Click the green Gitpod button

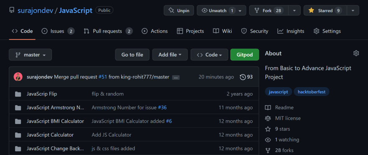pos(245,54)
